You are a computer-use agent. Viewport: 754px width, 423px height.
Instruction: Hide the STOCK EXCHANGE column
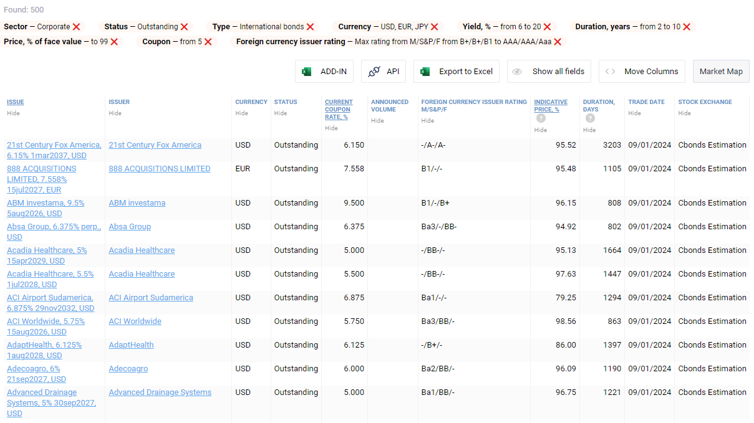pyautogui.click(x=684, y=113)
